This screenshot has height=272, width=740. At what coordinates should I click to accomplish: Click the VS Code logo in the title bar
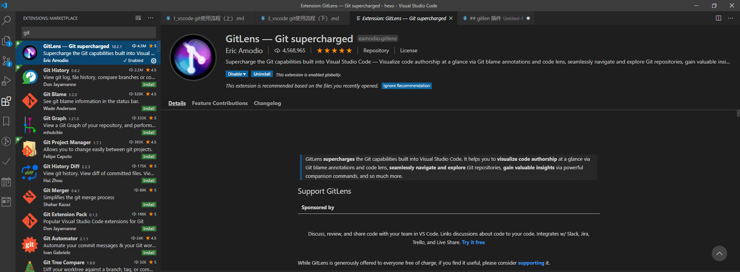[x=4, y=5]
